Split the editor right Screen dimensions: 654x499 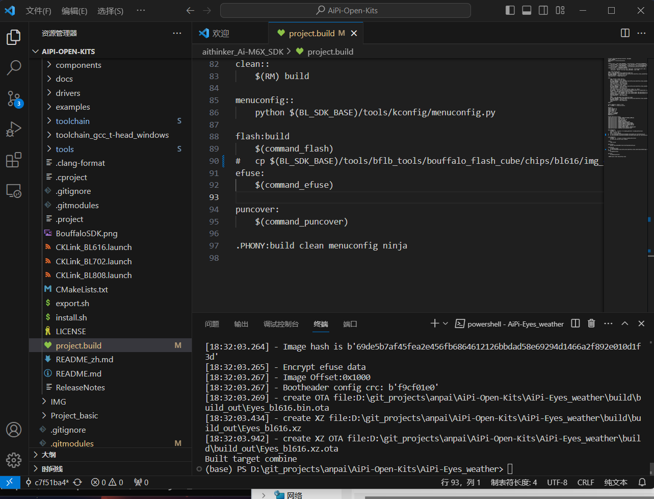(625, 33)
